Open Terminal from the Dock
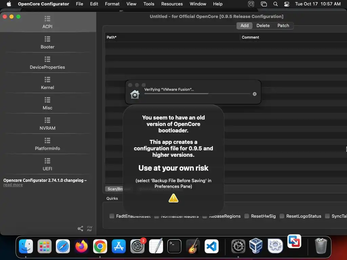The height and width of the screenshot is (260, 347). pyautogui.click(x=175, y=246)
